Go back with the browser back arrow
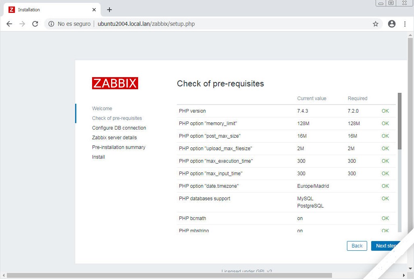This screenshot has height=279, width=414. [x=9, y=24]
